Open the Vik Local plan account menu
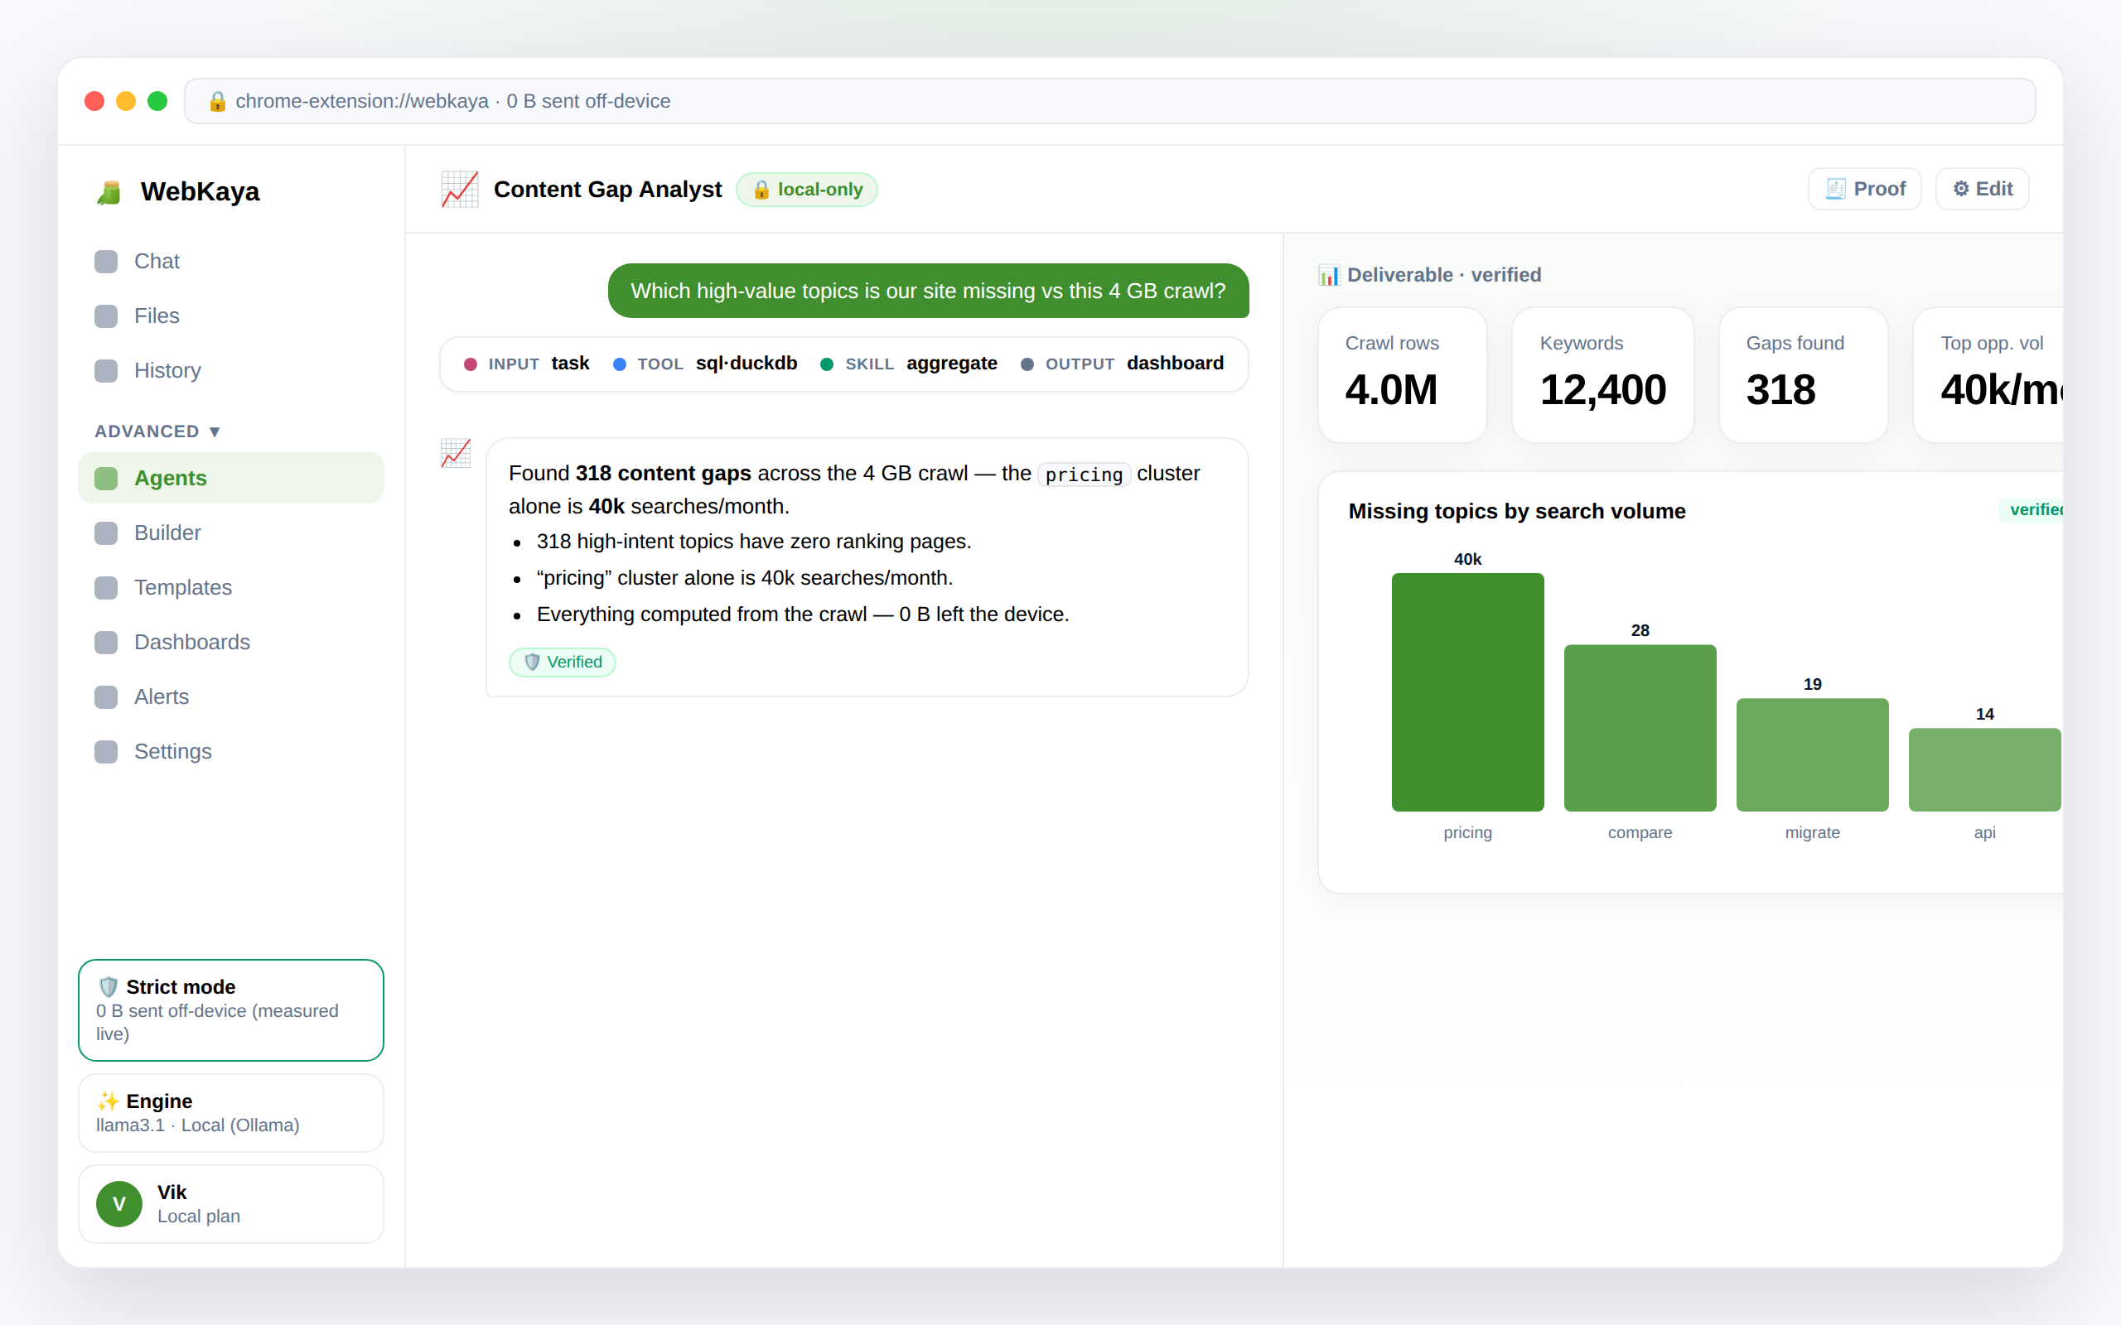Viewport: 2121px width, 1325px height. (231, 1203)
